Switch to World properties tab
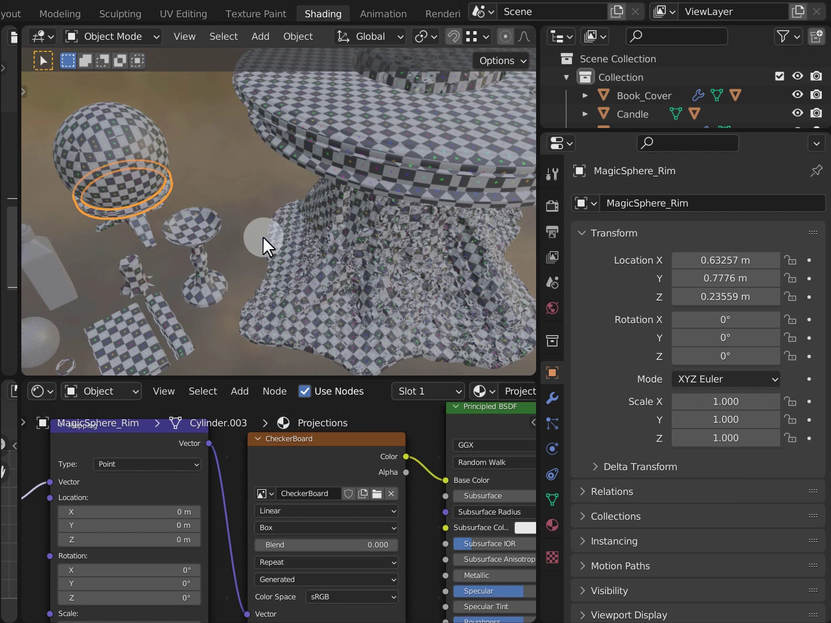 point(552,308)
